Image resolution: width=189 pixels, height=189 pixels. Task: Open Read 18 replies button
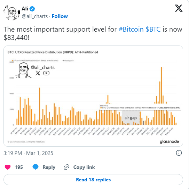pyautogui.click(x=93, y=180)
